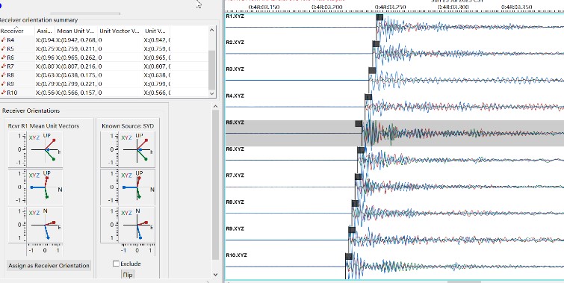Screen dimensions: 564x283
Task: Click the Unit Vector V... column header
Action: pos(120,31)
